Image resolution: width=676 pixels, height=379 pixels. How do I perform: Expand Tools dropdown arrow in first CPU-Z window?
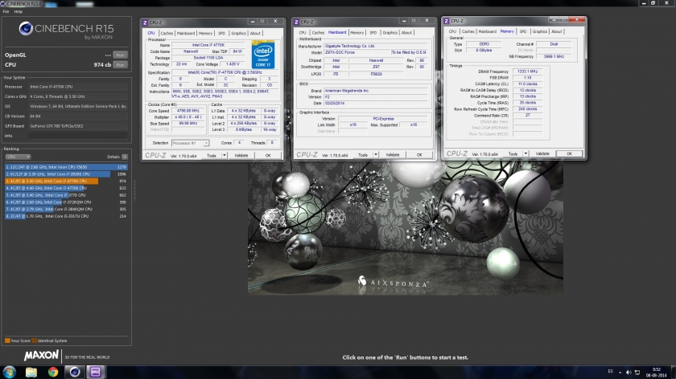225,155
